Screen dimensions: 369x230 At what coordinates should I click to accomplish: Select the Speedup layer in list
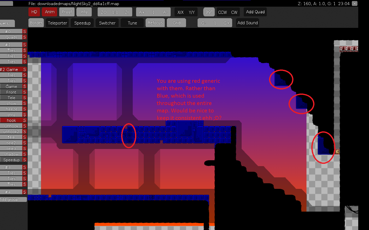tap(11, 160)
